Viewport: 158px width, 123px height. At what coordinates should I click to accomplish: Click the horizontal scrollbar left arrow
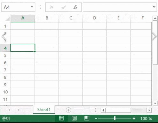tap(103, 110)
